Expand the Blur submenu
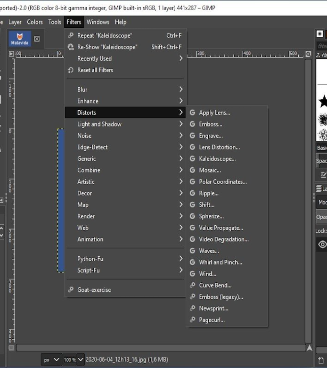 tap(125, 89)
